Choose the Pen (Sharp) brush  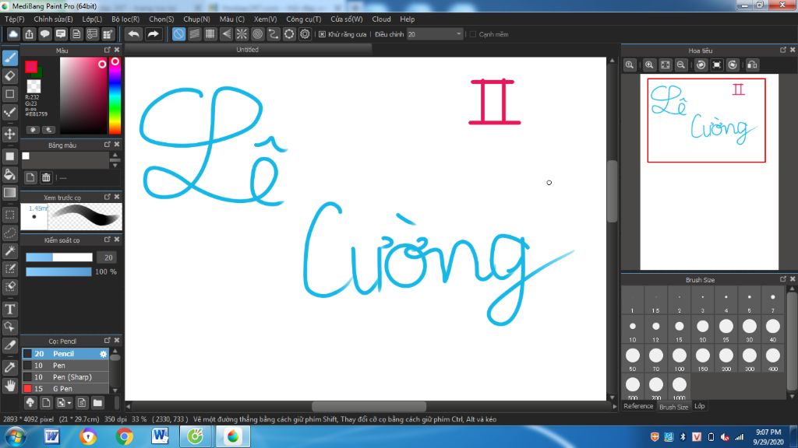(x=65, y=377)
